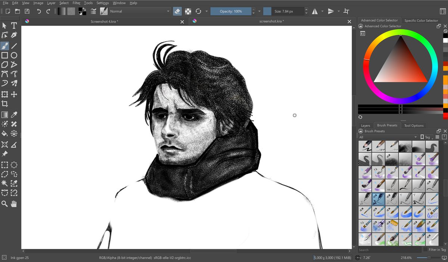Toggle Wrap Around mode
The width and height of the screenshot is (448, 262).
346,11
